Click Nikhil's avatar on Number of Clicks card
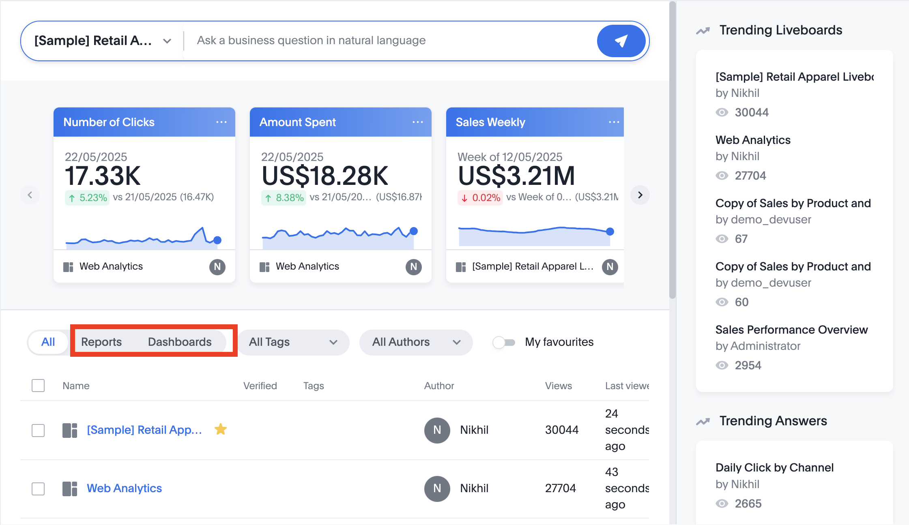This screenshot has width=909, height=525. [217, 267]
